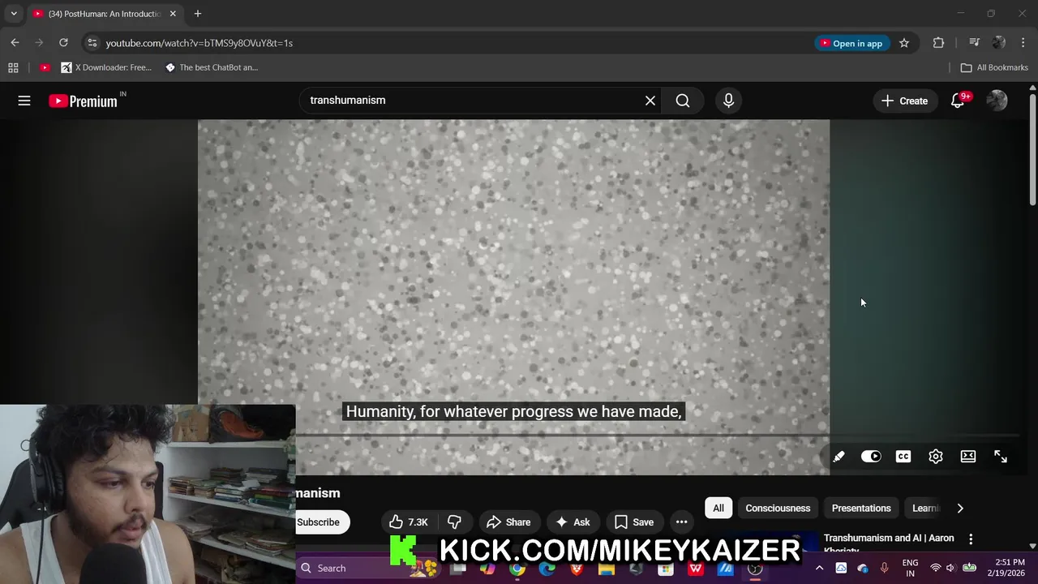This screenshot has height=584, width=1038.
Task: Open volume speaker tray icon
Action: point(950,568)
